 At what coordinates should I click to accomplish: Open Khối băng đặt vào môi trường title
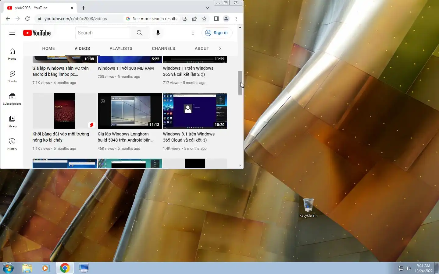(61, 137)
